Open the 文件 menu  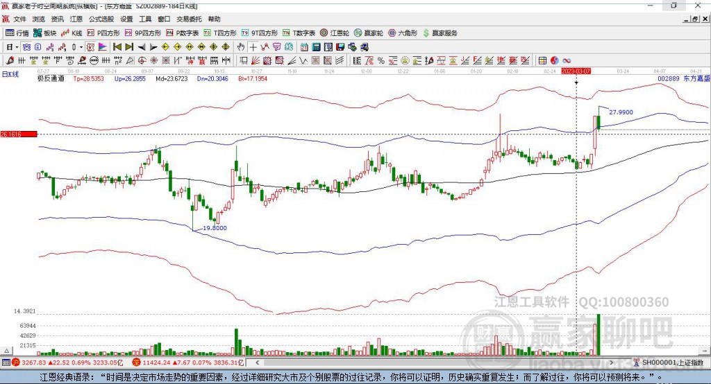click(19, 19)
